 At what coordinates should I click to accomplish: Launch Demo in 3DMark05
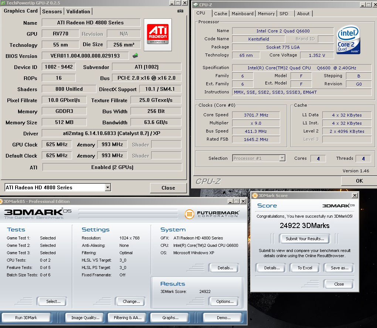223,318
